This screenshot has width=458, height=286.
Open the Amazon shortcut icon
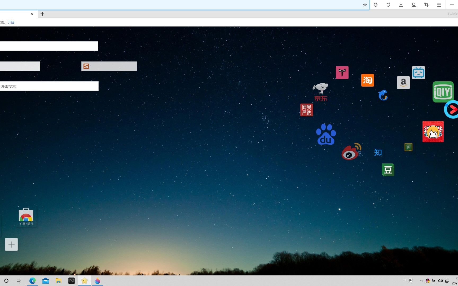click(403, 83)
